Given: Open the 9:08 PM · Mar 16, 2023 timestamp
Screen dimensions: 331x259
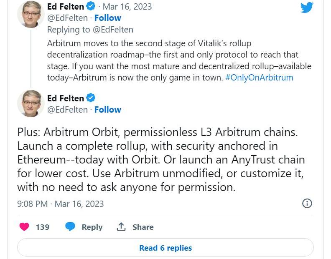Looking at the screenshot, I should [x=61, y=204].
